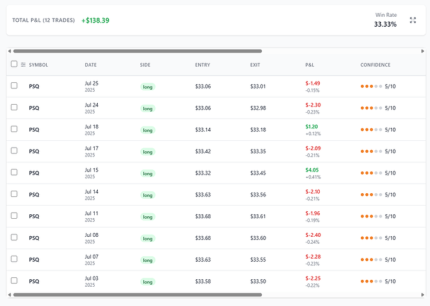The width and height of the screenshot is (430, 306).
Task: Click the long badge on the Jul 03 row
Action: (148, 282)
